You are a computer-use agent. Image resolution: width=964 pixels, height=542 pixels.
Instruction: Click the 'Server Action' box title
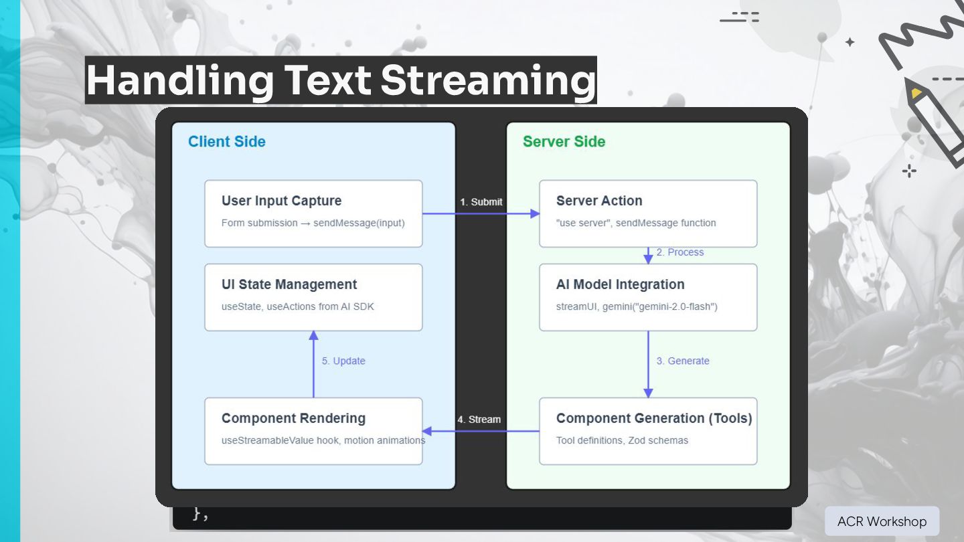point(599,201)
